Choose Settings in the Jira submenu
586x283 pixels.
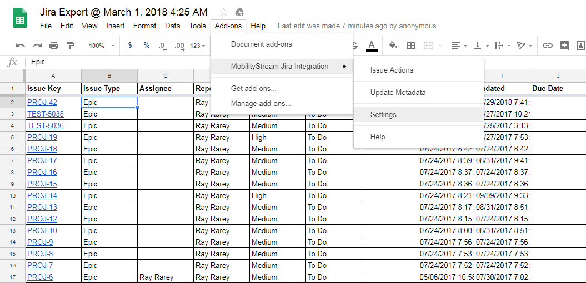tap(383, 115)
